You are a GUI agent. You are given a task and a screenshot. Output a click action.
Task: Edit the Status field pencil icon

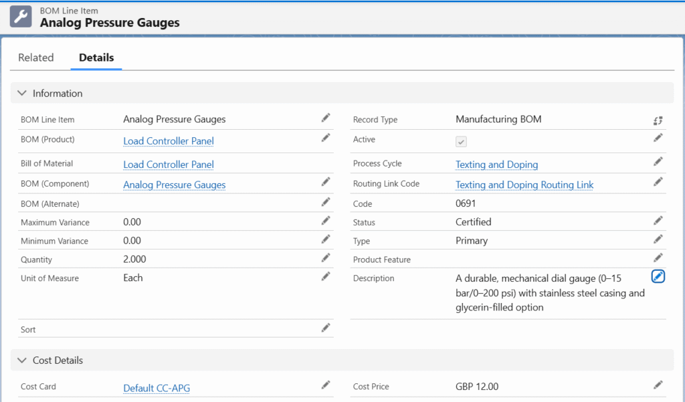[658, 221]
